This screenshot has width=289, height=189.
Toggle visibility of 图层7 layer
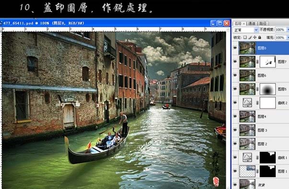point(235,62)
